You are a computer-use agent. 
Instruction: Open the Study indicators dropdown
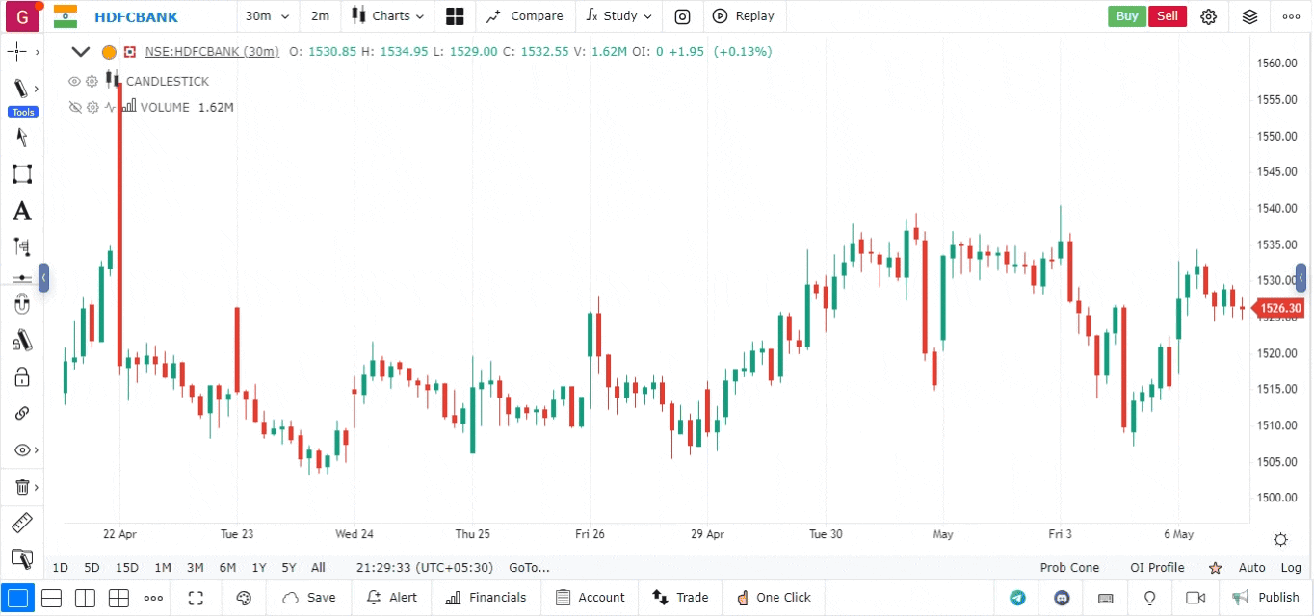click(618, 16)
